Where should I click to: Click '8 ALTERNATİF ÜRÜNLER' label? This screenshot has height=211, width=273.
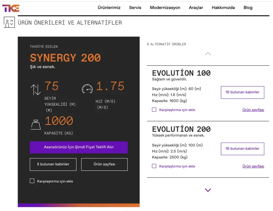(166, 44)
